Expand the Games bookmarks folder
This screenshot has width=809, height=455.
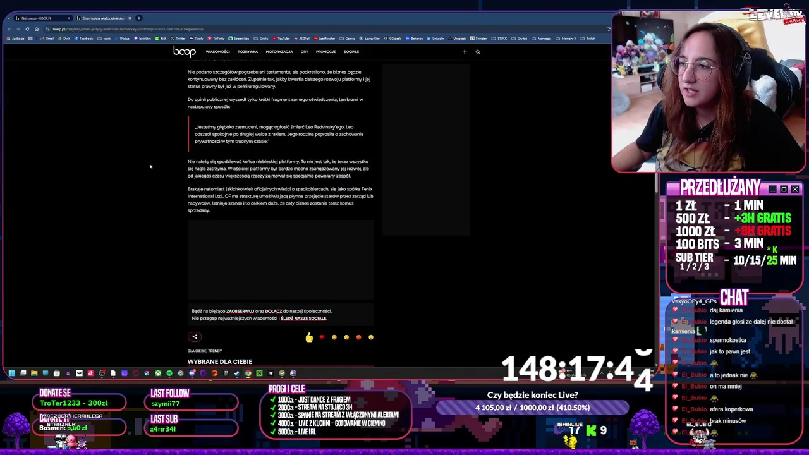348,39
